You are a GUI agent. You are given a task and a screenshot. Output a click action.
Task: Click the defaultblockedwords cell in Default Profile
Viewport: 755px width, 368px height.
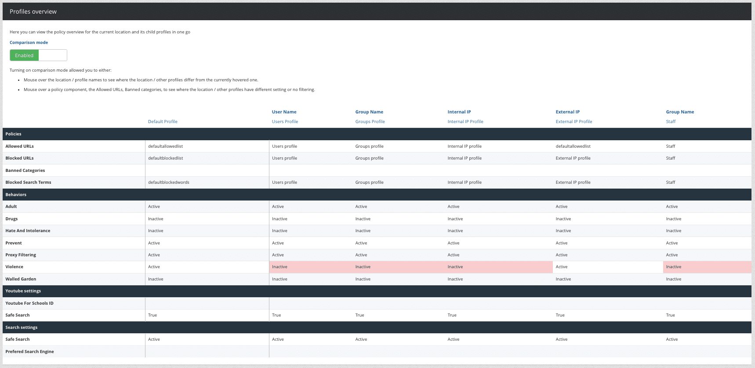tap(168, 182)
